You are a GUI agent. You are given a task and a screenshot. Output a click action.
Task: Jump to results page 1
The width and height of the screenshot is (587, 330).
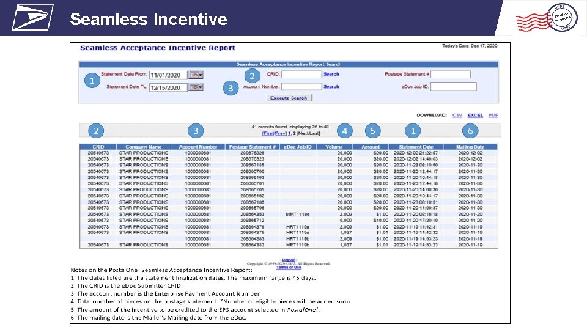[289, 133]
